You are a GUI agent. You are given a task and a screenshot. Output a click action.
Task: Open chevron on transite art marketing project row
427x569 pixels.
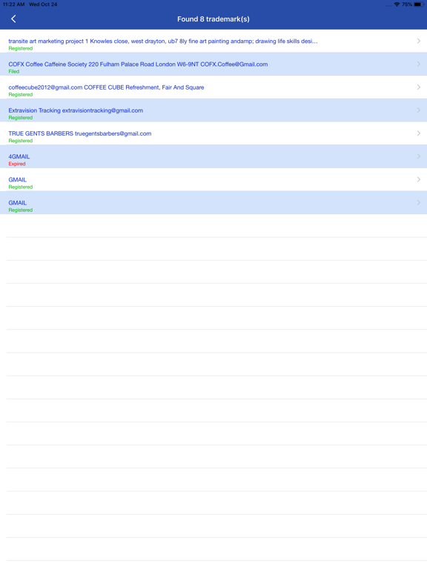point(419,41)
